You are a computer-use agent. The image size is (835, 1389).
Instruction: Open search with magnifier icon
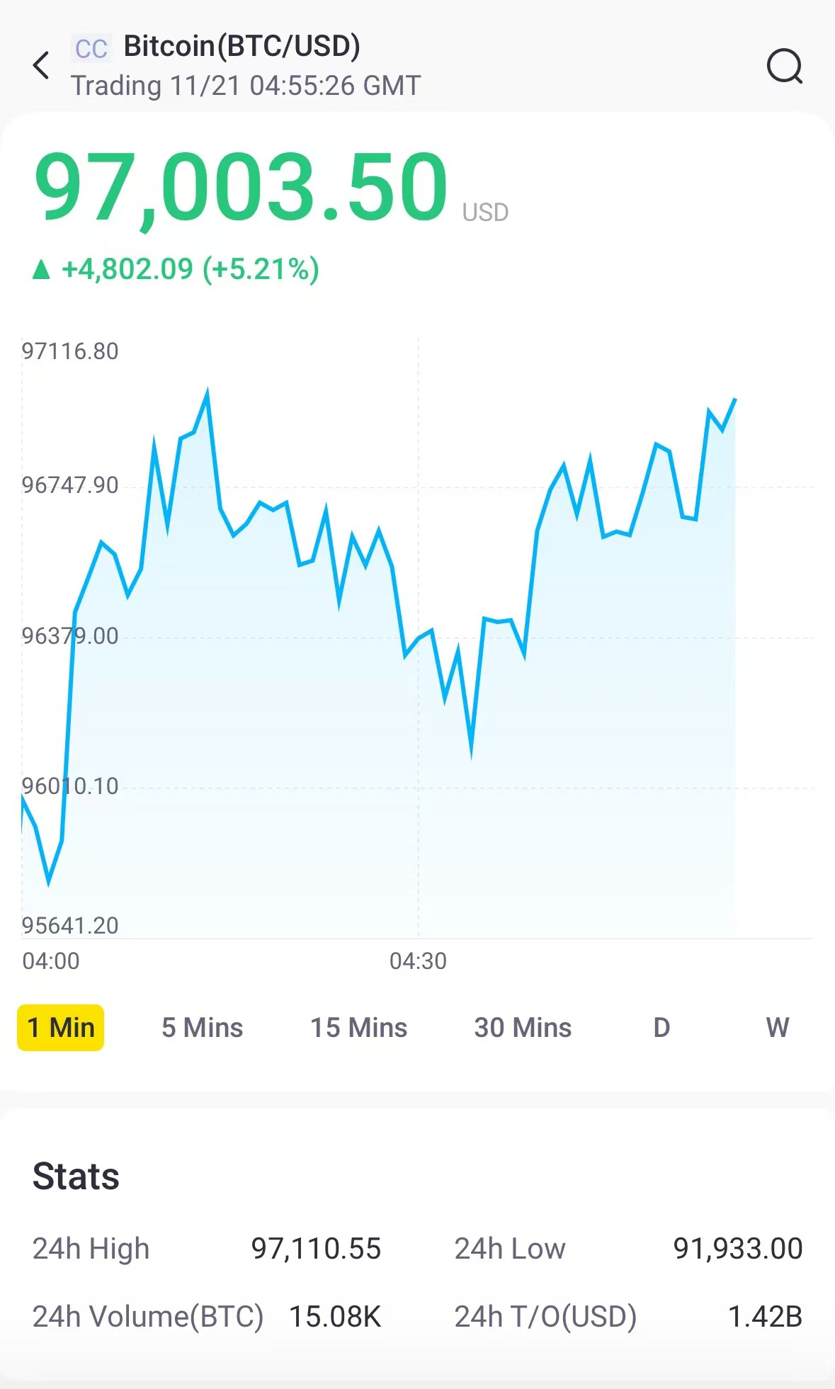[x=785, y=67]
